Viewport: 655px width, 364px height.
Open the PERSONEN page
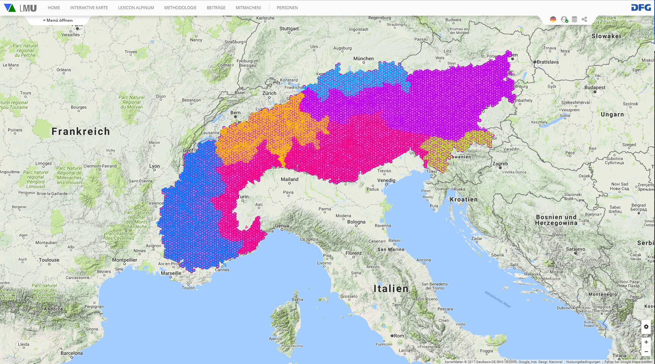pos(287,8)
